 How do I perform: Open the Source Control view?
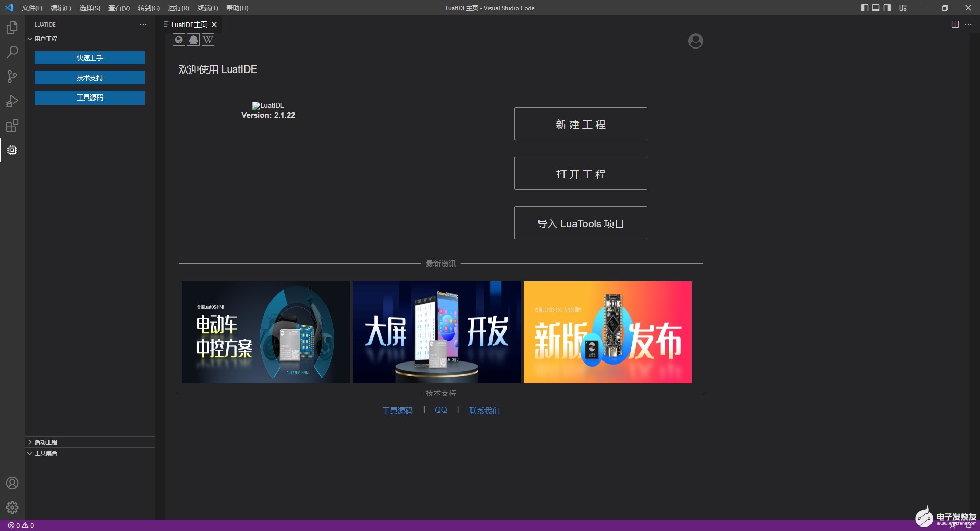click(x=12, y=77)
